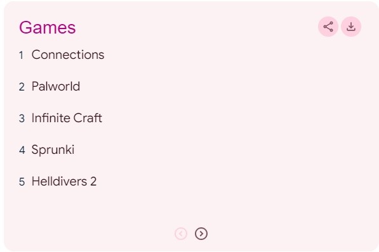This screenshot has height=252, width=379.
Task: Open Helldivers 2 from the Games list
Action: tap(64, 181)
